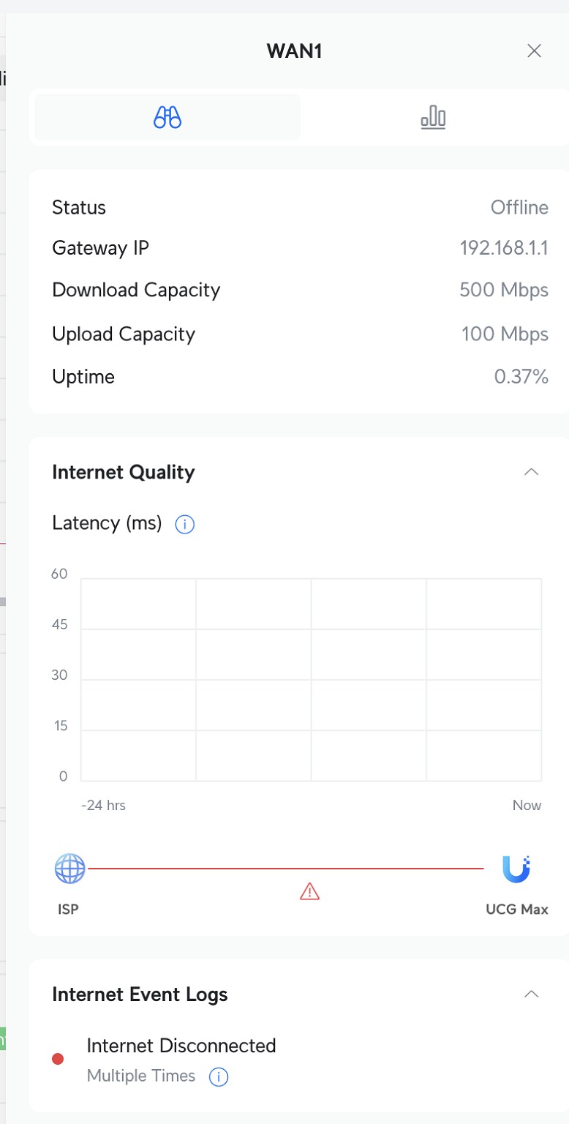Click the UCG Max label
The height and width of the screenshot is (1124, 569).
pos(516,910)
